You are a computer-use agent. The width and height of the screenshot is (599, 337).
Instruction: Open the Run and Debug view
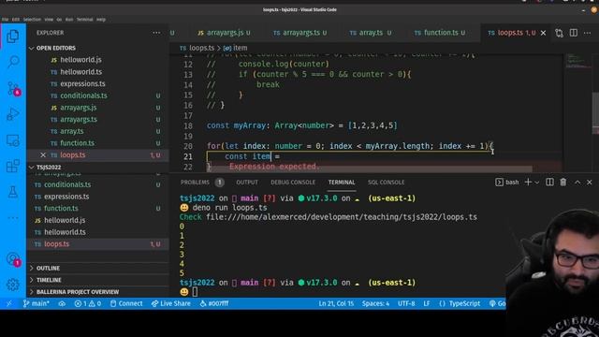(x=13, y=114)
